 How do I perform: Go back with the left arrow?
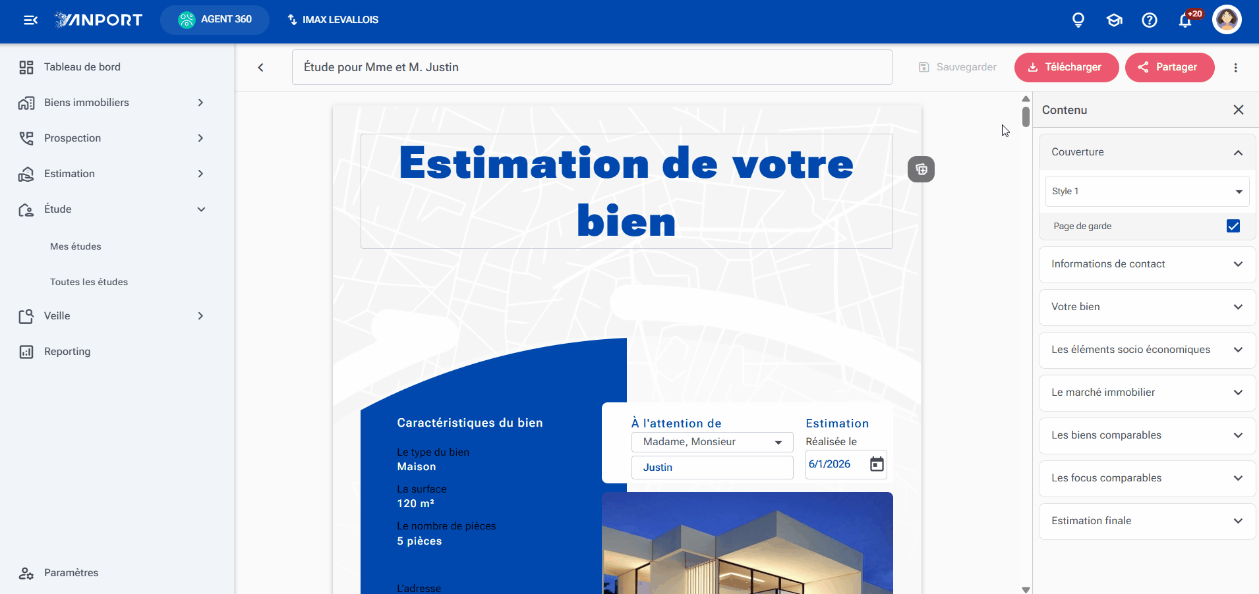[x=261, y=67]
